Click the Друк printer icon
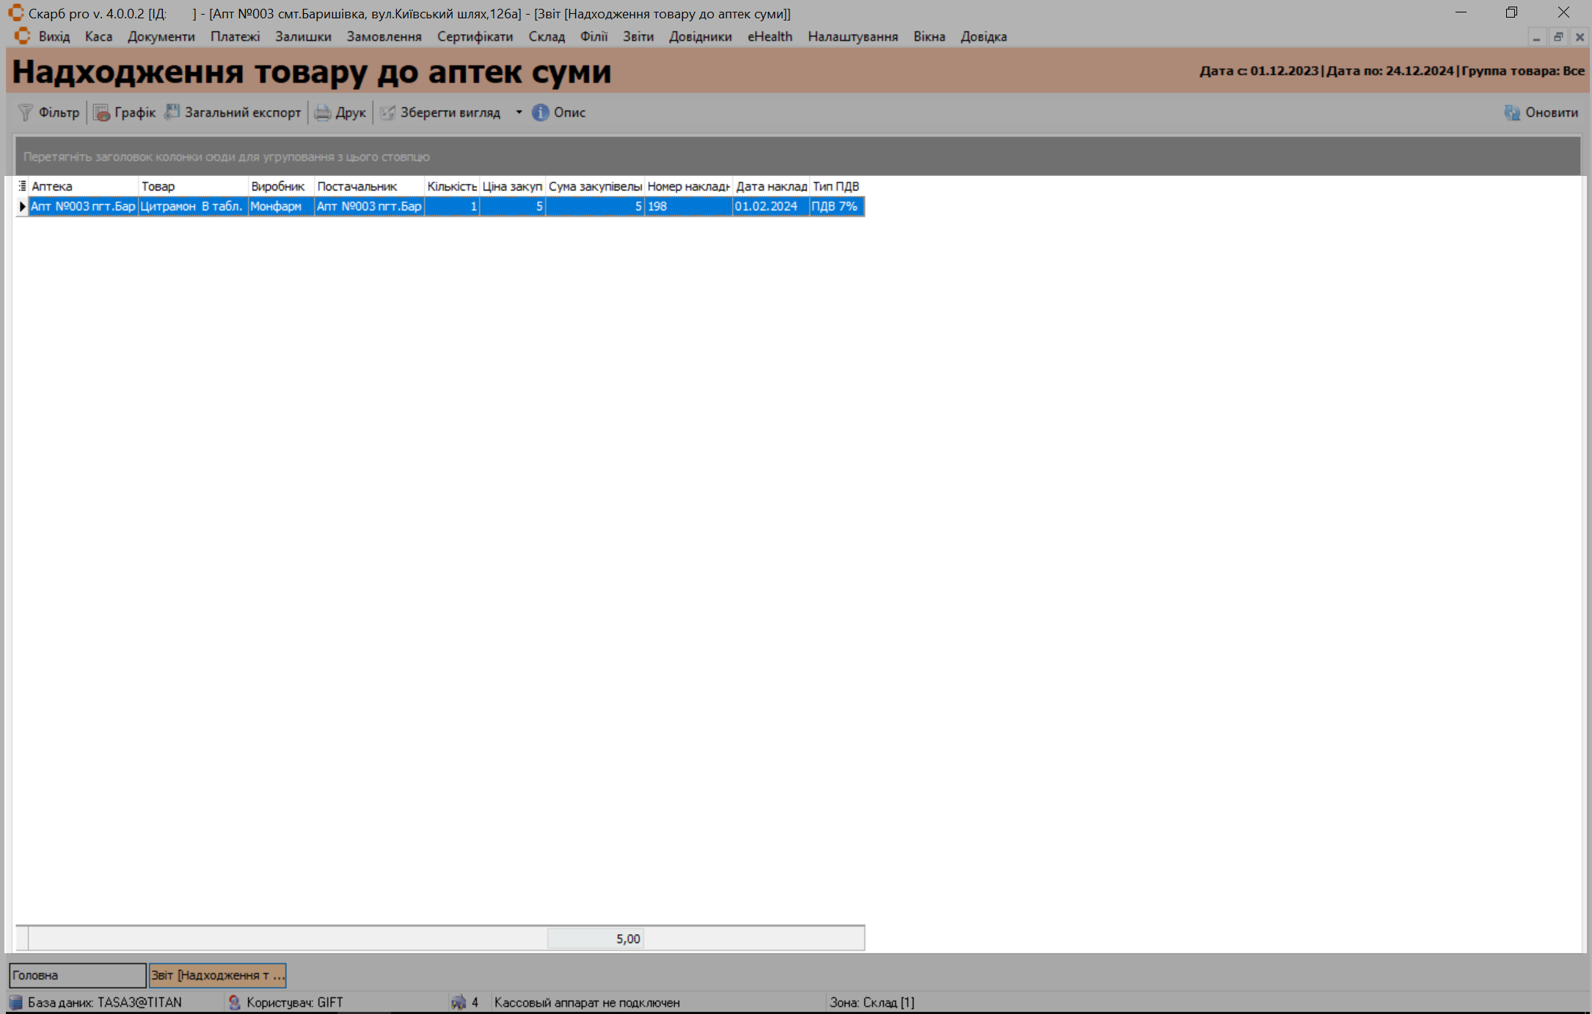 [323, 112]
